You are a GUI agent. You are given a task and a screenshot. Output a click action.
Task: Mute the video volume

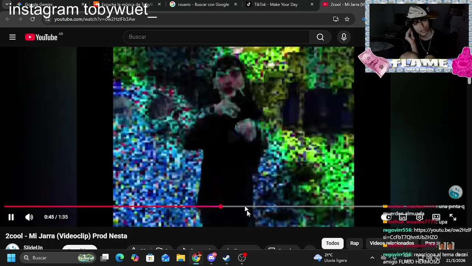tap(29, 217)
